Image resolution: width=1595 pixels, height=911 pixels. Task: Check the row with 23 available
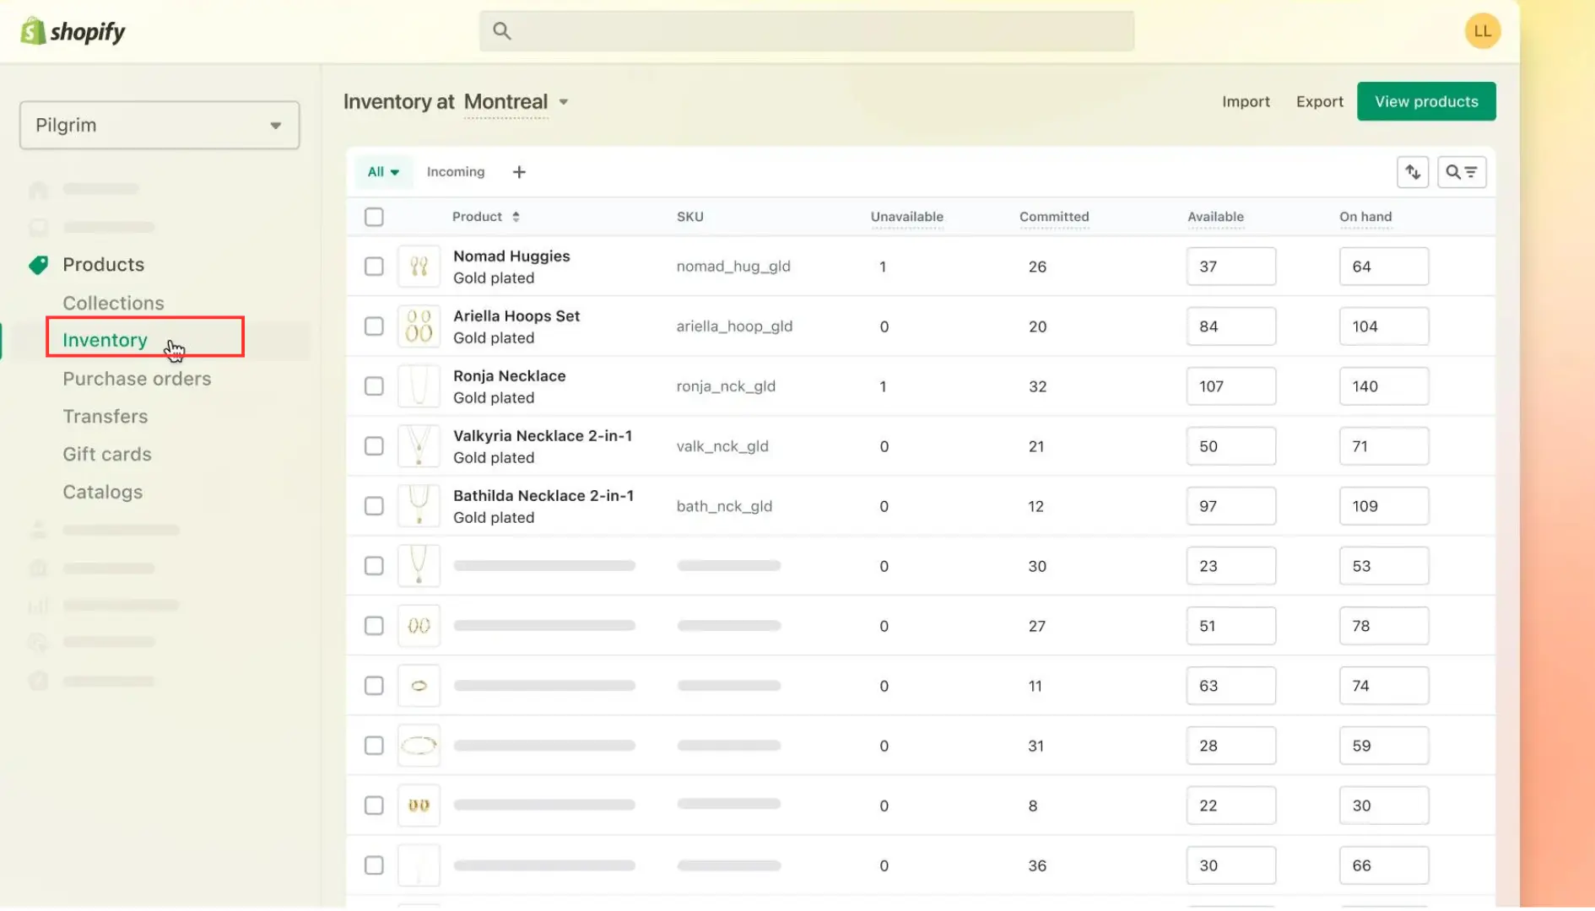coord(374,566)
